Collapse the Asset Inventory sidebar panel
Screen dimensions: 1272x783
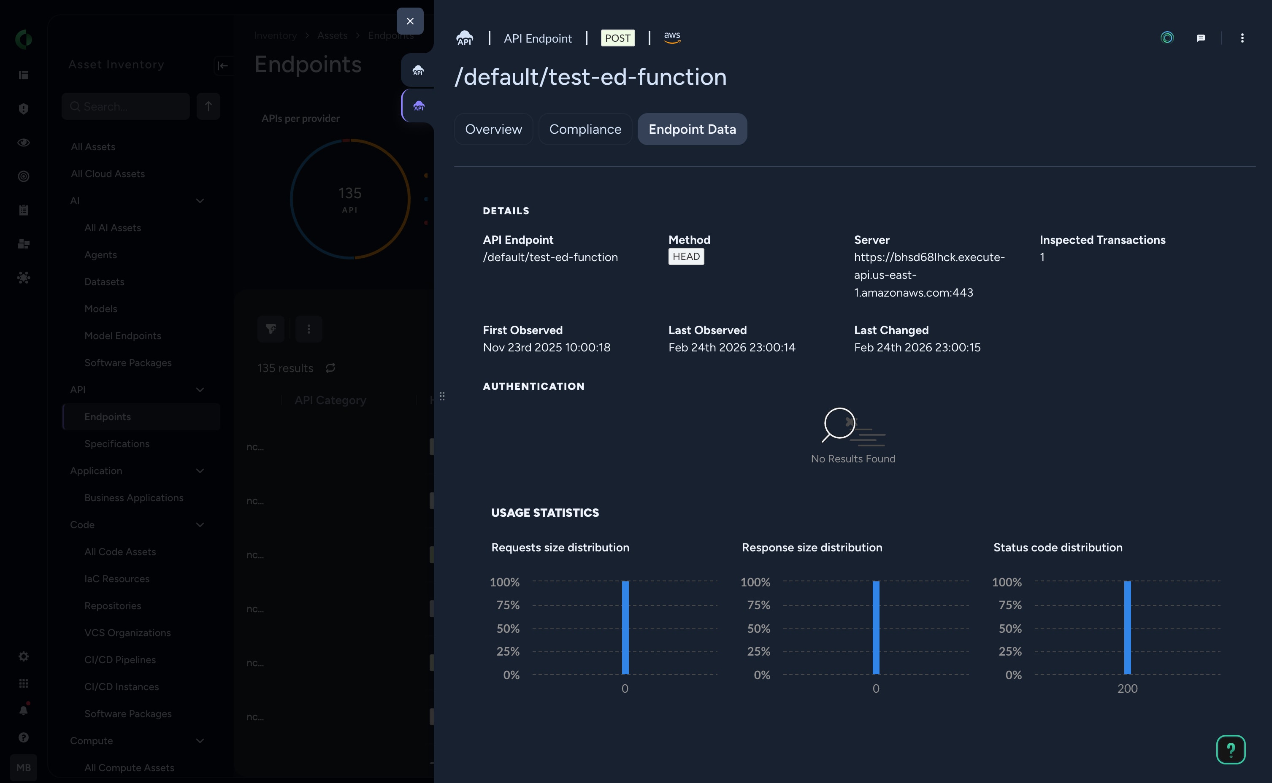(222, 65)
